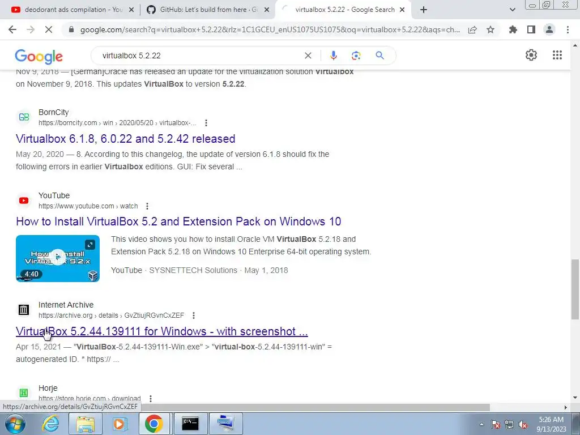The image size is (580, 435).
Task: Go to Google home via logo
Action: tap(39, 56)
